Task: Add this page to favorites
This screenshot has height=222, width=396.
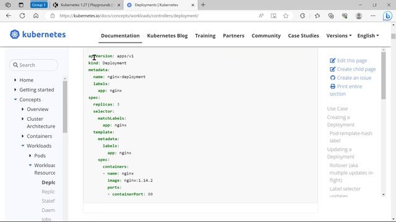Action: point(286,15)
